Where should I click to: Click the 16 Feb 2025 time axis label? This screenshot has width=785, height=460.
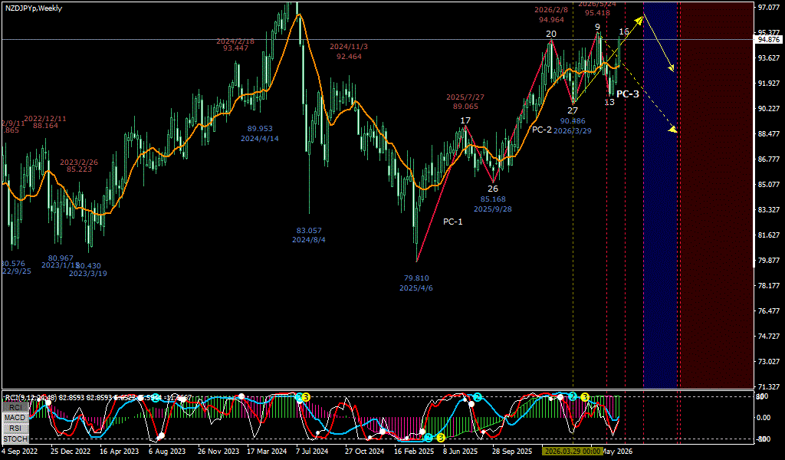click(x=413, y=452)
